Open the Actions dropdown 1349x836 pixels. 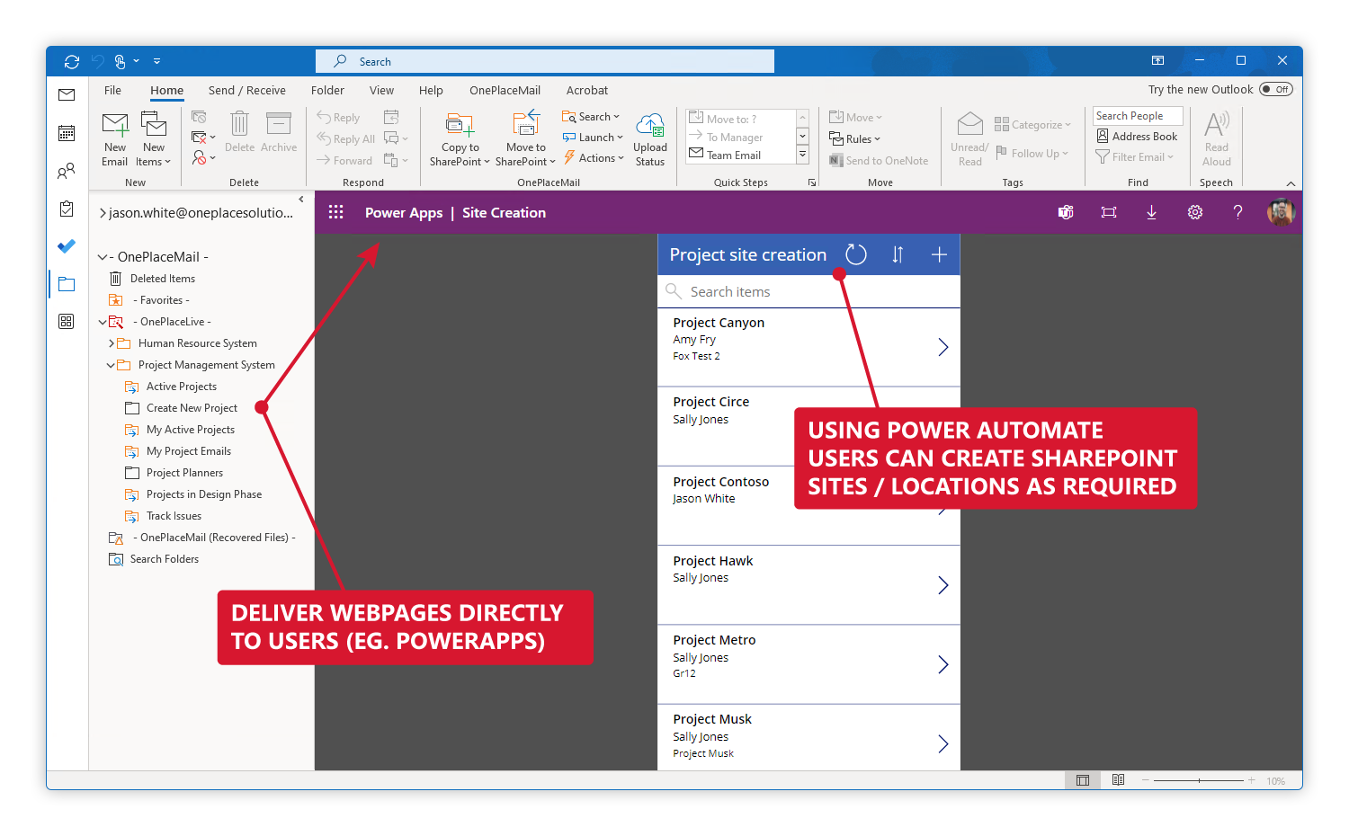pos(594,158)
